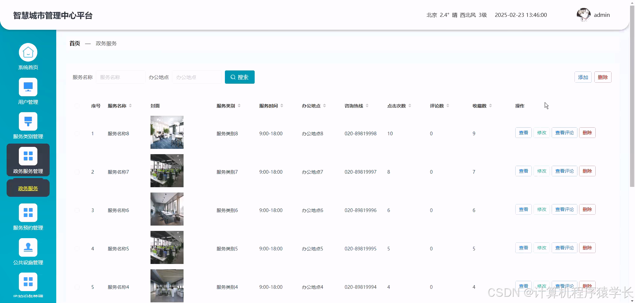Sort by the 服务时间 column arrows

point(282,106)
